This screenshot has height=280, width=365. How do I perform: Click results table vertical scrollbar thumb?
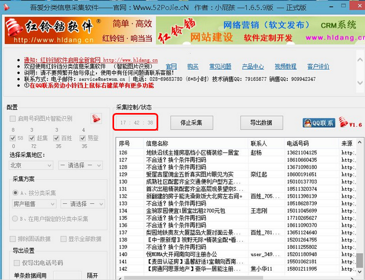pos(360,260)
